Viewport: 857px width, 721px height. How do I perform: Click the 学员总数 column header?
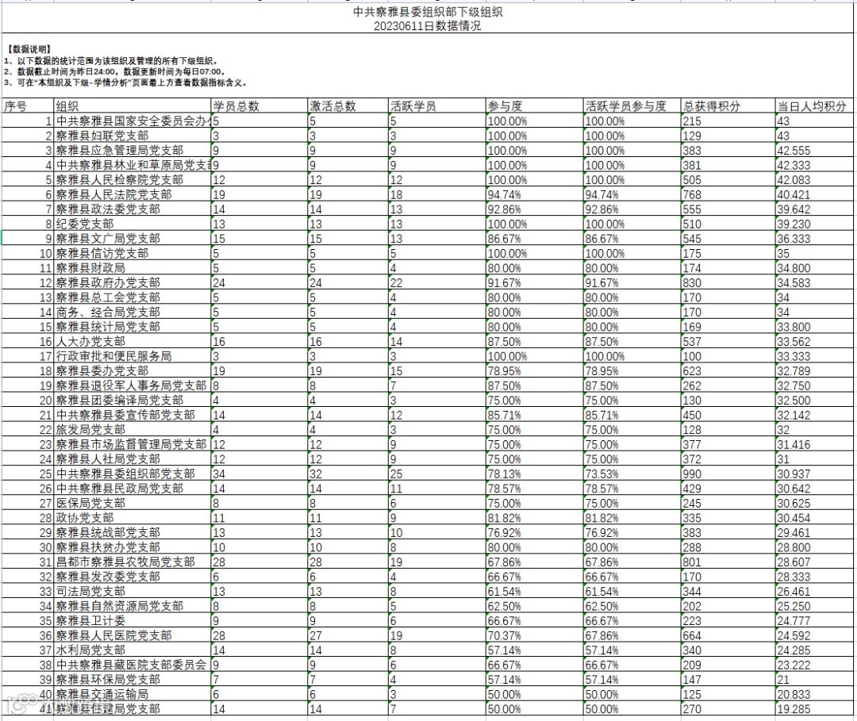259,106
